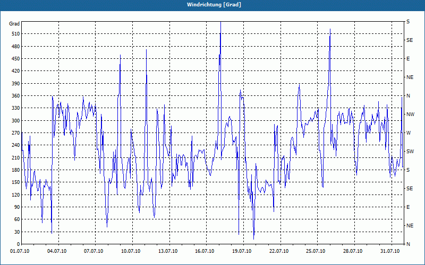Click the y-axis value 420
The image size is (425, 265).
click(16, 71)
